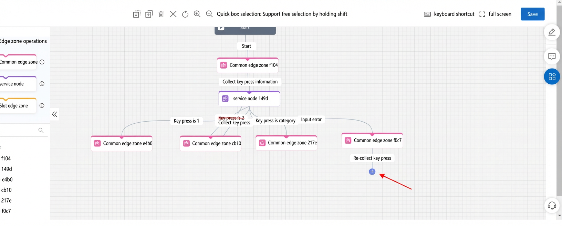This screenshot has height=226, width=562.
Task: Select the Common edge zone palette item
Action: pyautogui.click(x=18, y=62)
